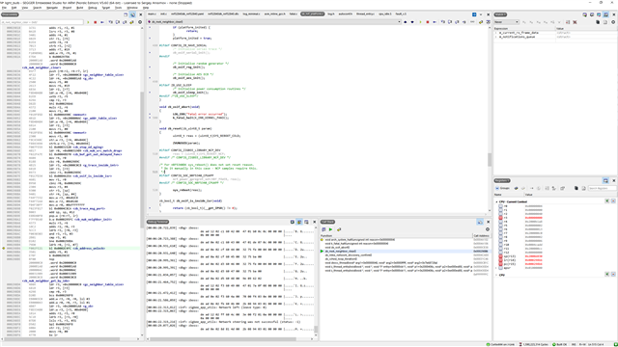Click the green Go arrow in editor toolbar

click(420, 22)
